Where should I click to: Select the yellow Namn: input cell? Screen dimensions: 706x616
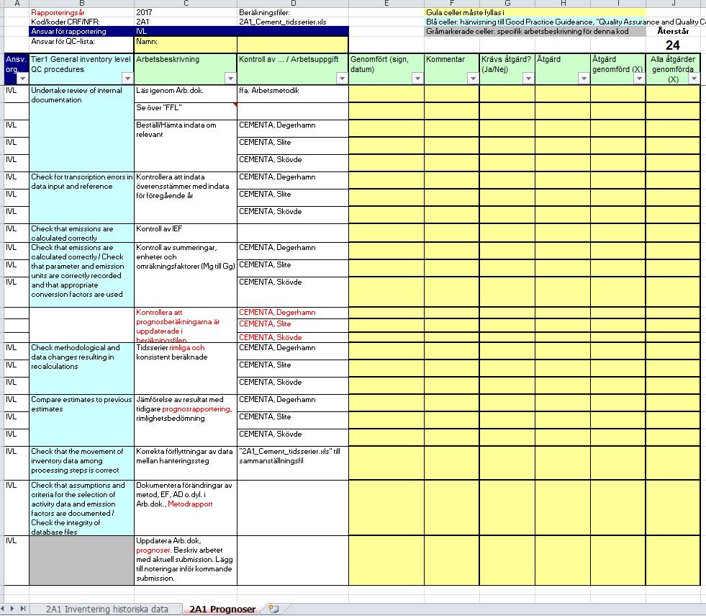pos(186,45)
